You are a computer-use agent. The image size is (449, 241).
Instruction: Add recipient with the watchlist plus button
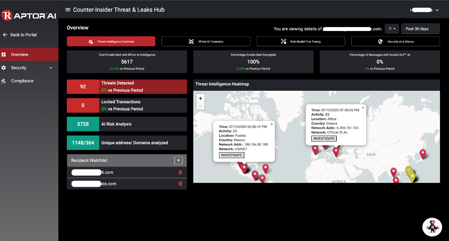coord(178,160)
